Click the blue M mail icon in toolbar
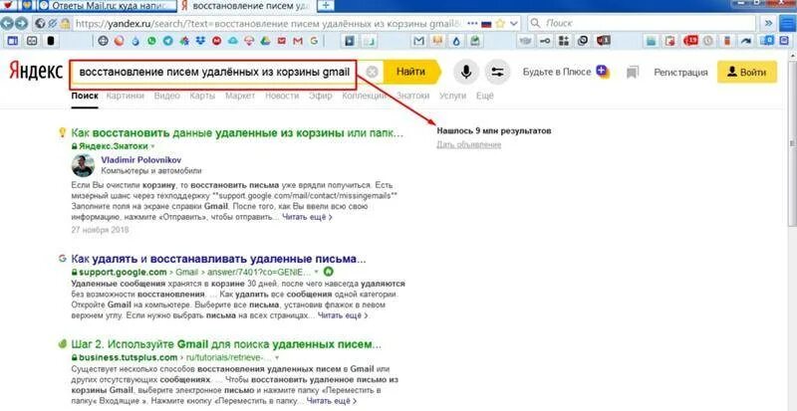 (x=418, y=41)
